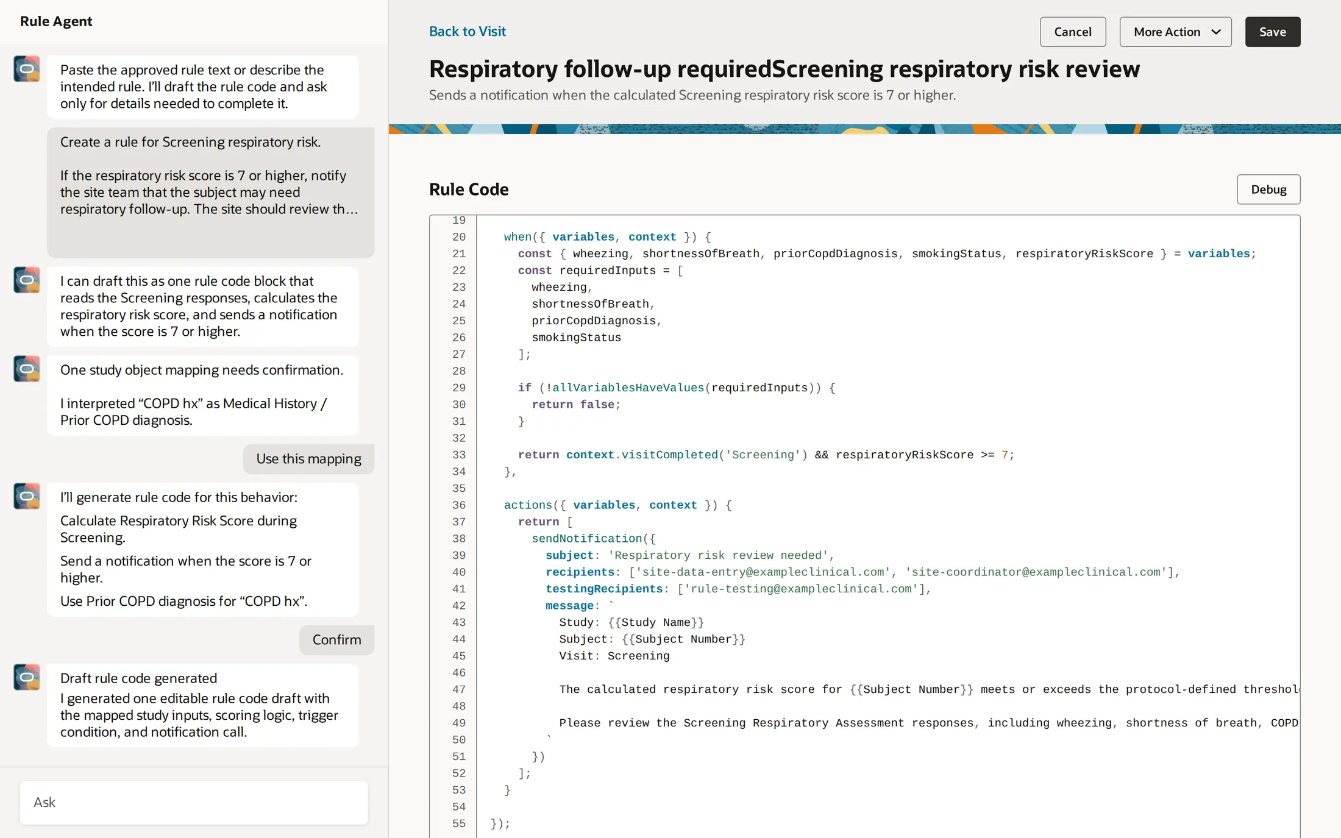Select the 'Use this mapping' chat reply
Viewport: 1341px width, 838px height.
click(x=308, y=459)
